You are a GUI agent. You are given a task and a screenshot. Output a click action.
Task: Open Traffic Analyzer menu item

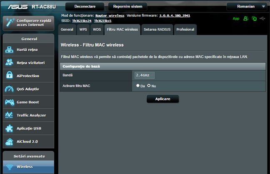29,115
